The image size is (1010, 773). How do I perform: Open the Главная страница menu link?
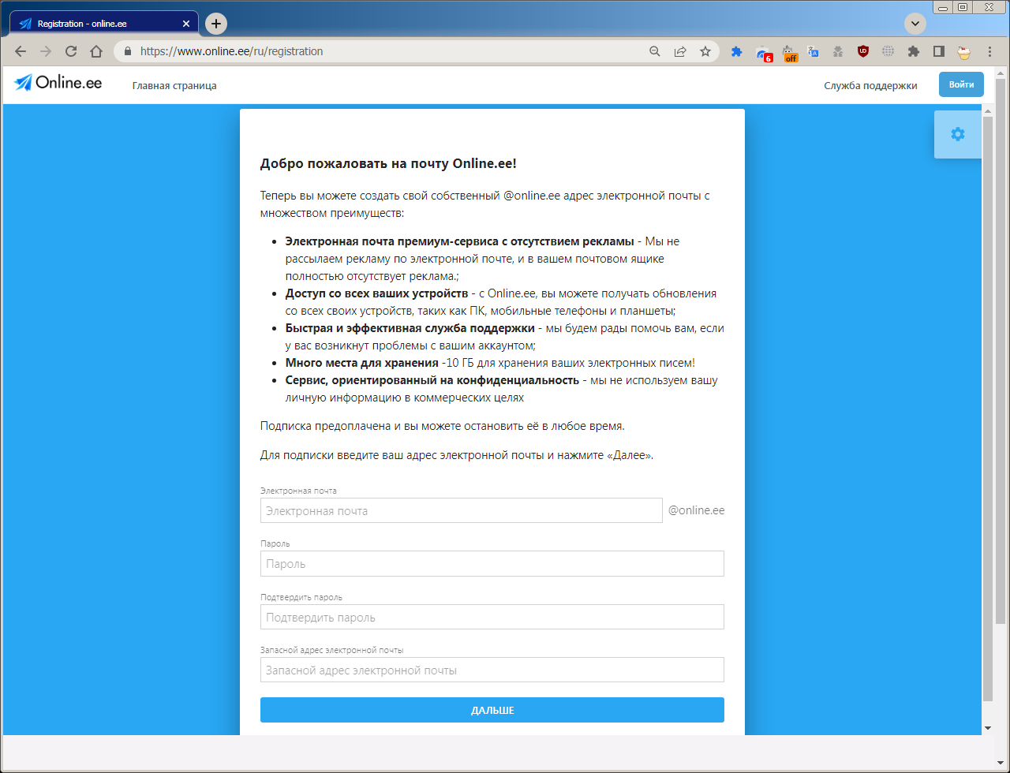[x=174, y=86]
